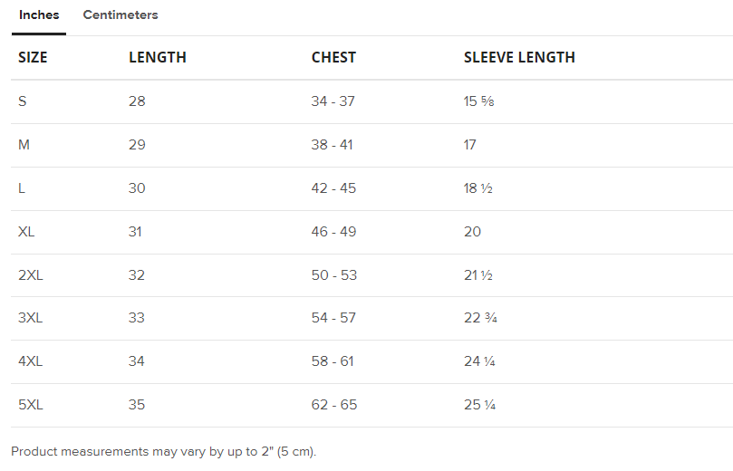Click the 15 ⅝ sleeve length value
This screenshot has width=733, height=471.
point(478,101)
